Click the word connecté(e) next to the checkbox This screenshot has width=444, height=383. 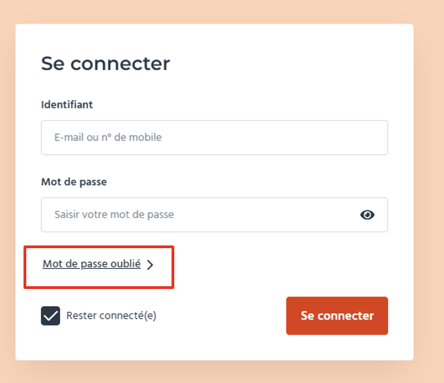[130, 316]
